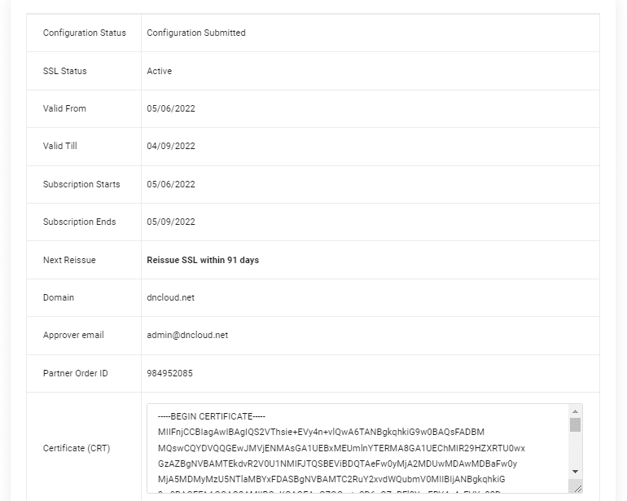The width and height of the screenshot is (627, 501).
Task: Click the certificate textarea resize handle
Action: point(577,487)
